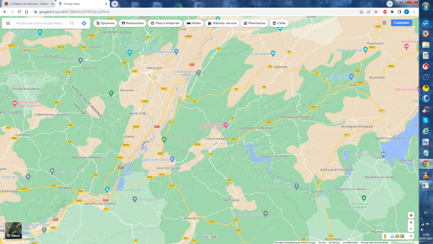Filter map by Pharmacies

click(254, 23)
